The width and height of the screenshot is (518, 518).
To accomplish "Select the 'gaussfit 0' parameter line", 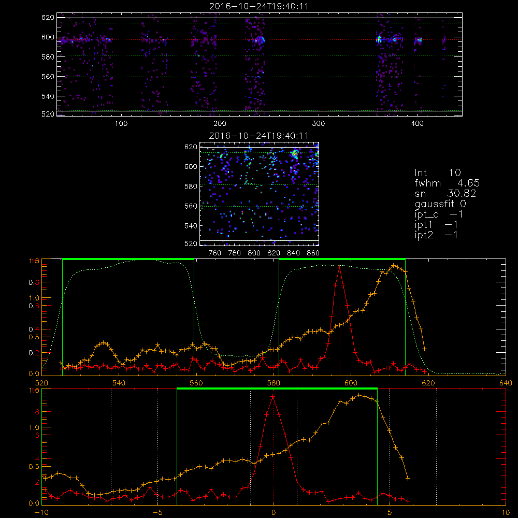I will [x=440, y=204].
